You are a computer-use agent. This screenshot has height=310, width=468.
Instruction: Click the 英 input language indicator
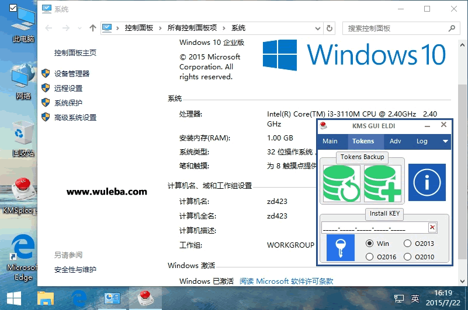(x=415, y=298)
